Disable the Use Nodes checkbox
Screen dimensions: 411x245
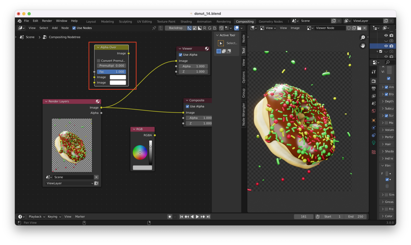74,28
